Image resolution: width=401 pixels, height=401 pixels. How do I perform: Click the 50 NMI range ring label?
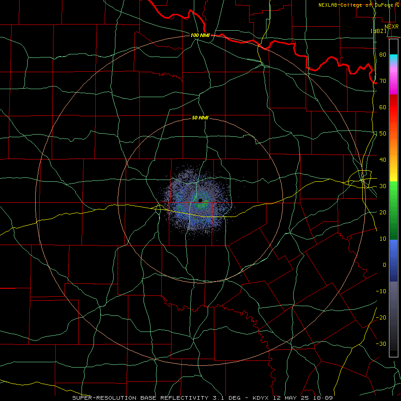tap(200, 118)
